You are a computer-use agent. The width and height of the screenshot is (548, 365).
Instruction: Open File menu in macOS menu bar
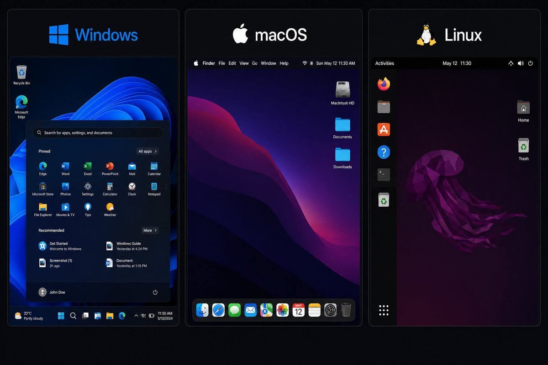(x=221, y=63)
